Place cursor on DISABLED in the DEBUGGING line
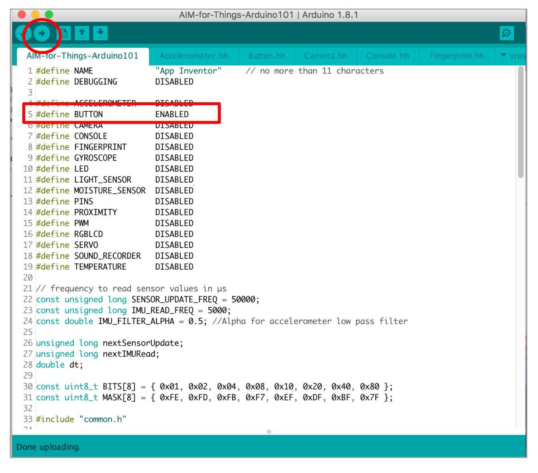The width and height of the screenshot is (538, 473). [174, 82]
